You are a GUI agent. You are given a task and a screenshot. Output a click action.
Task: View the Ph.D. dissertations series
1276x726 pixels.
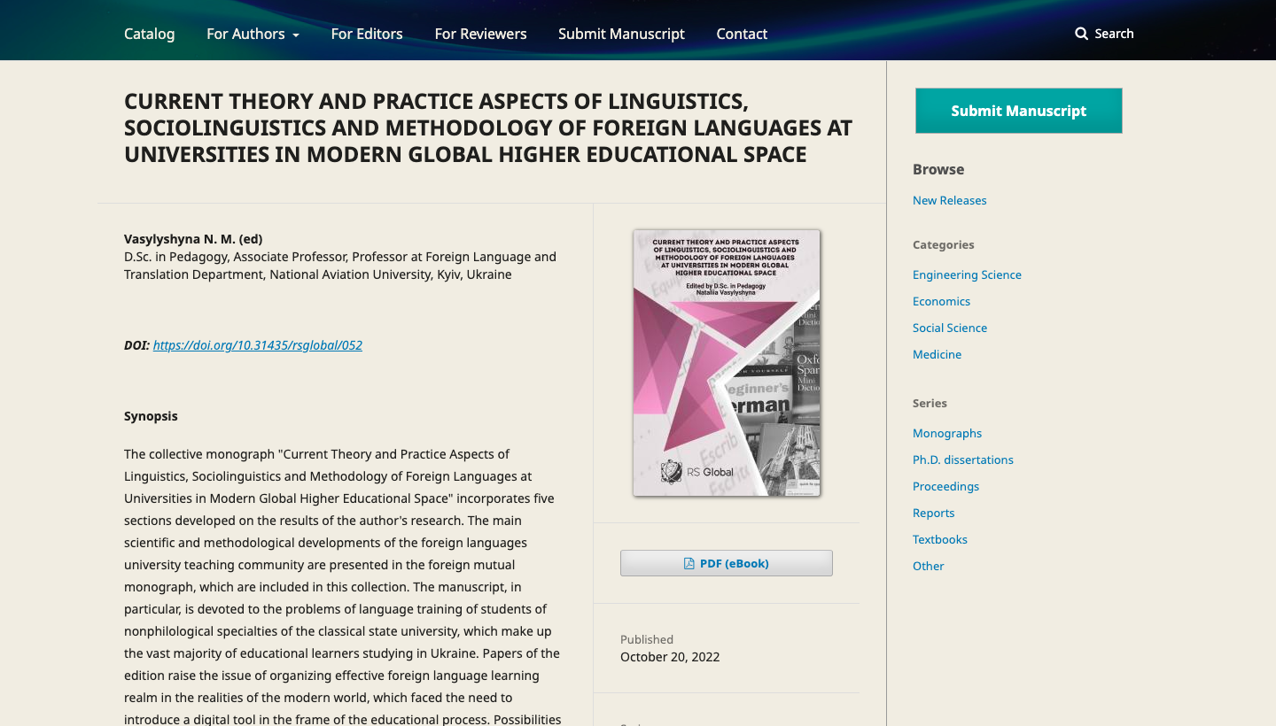pos(963,460)
